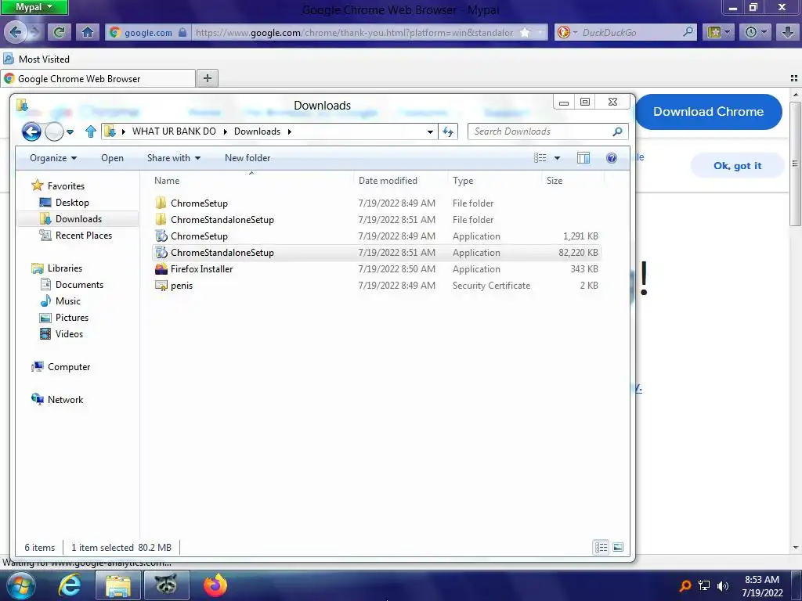This screenshot has width=802, height=601.
Task: Click the Open toolbar command
Action: [x=112, y=158]
